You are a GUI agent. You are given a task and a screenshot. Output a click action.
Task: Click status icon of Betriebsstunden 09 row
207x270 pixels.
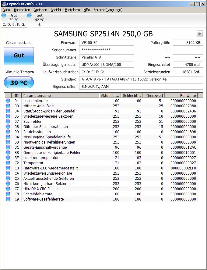click(8, 132)
